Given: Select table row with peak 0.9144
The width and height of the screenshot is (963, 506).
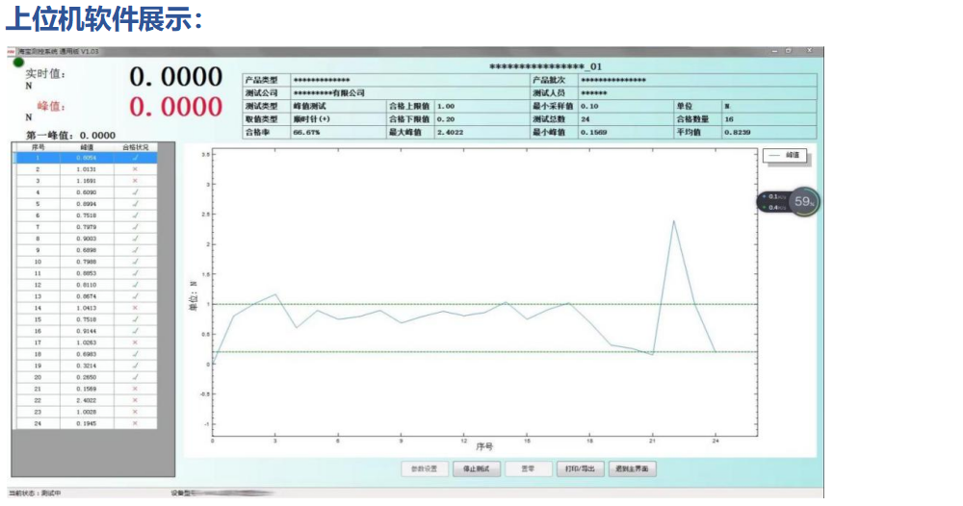Looking at the screenshot, I should tap(86, 331).
